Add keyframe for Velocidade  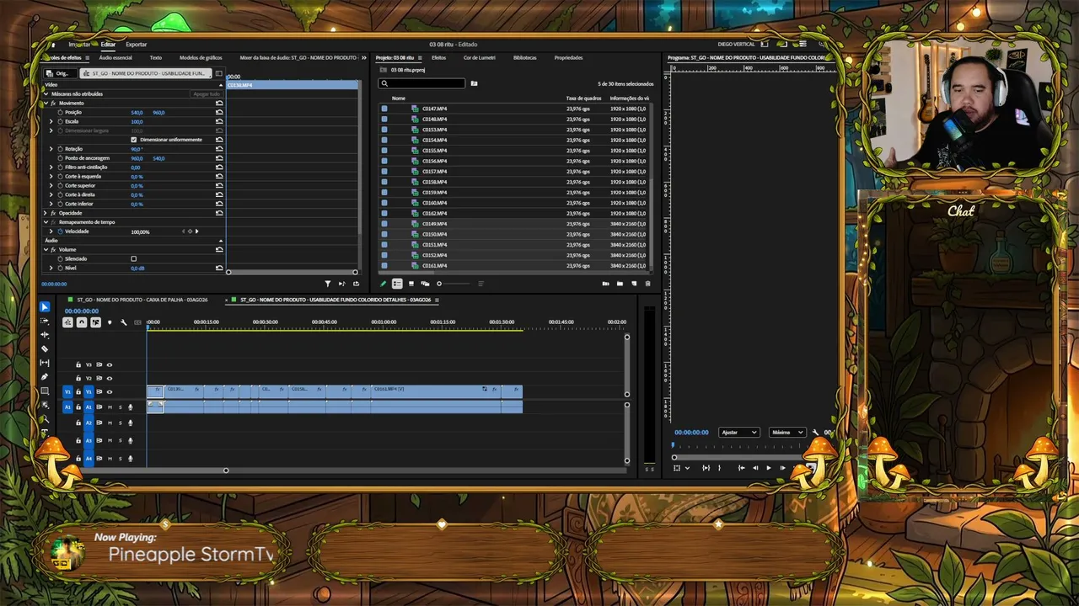(191, 231)
